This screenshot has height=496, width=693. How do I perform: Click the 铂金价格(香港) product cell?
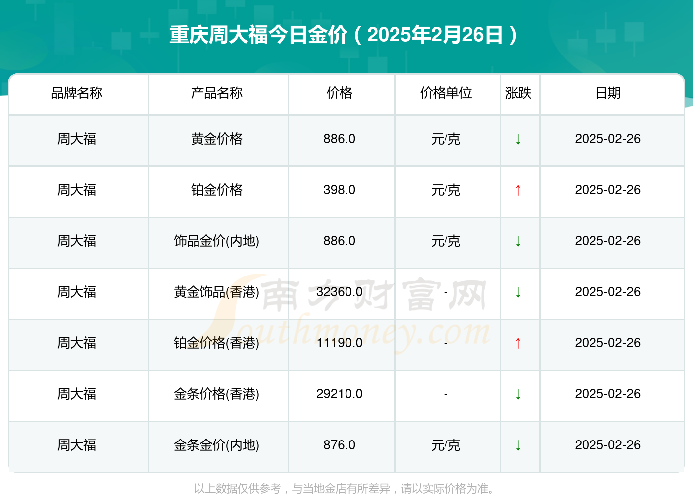217,343
